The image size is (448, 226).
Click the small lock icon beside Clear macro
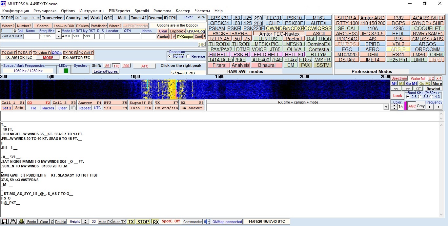[73, 108]
